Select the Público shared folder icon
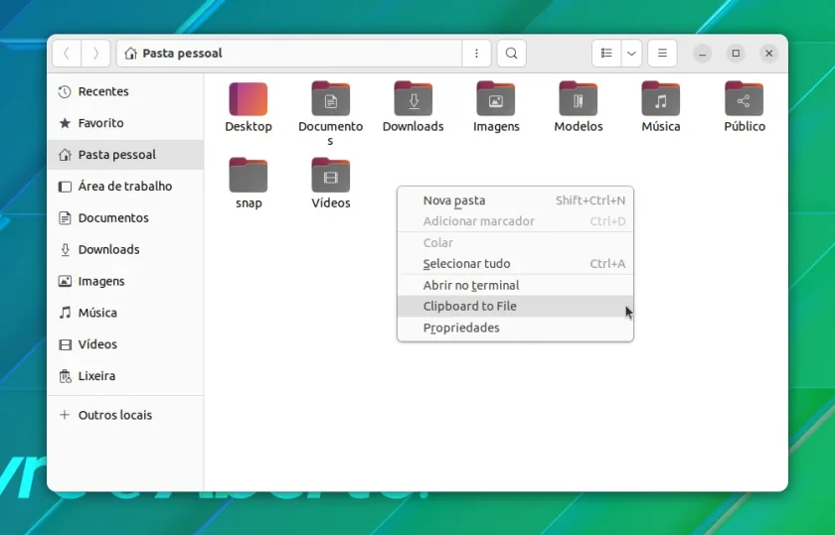The image size is (835, 535). pyautogui.click(x=744, y=98)
